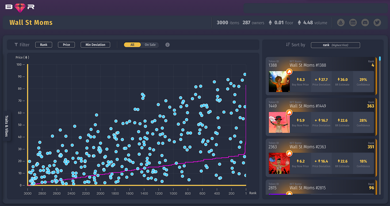Click the Rank axis label on chart
390x206 pixels.
[x=253, y=193]
